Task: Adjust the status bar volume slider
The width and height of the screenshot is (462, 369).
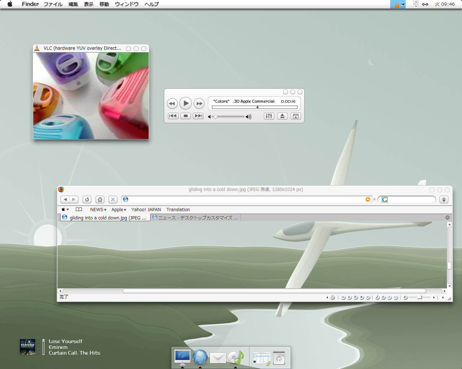Action: pyautogui.click(x=419, y=297)
